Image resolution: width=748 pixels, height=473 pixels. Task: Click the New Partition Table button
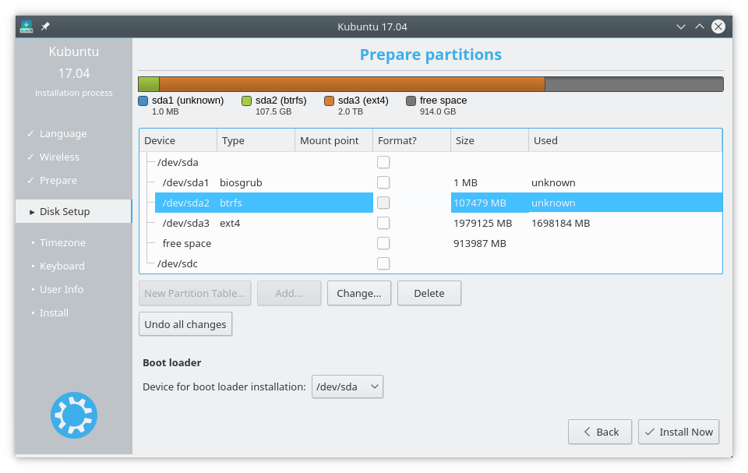click(x=195, y=293)
